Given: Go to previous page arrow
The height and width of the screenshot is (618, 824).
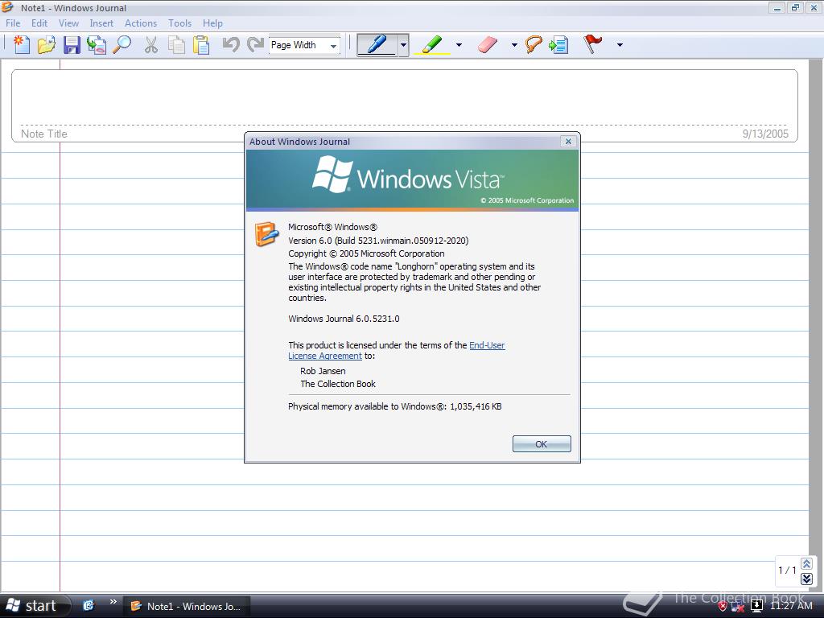Looking at the screenshot, I should (x=806, y=564).
